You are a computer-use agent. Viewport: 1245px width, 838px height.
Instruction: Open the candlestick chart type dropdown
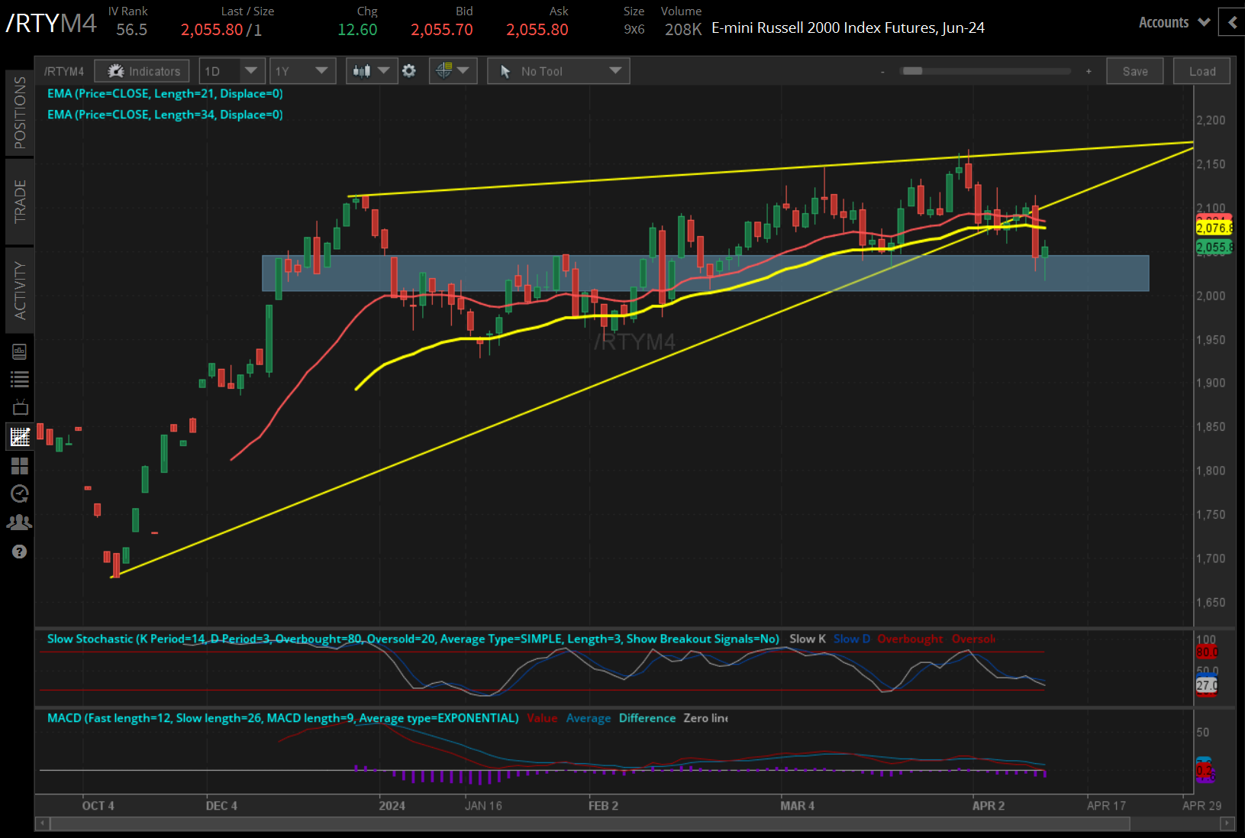point(371,71)
